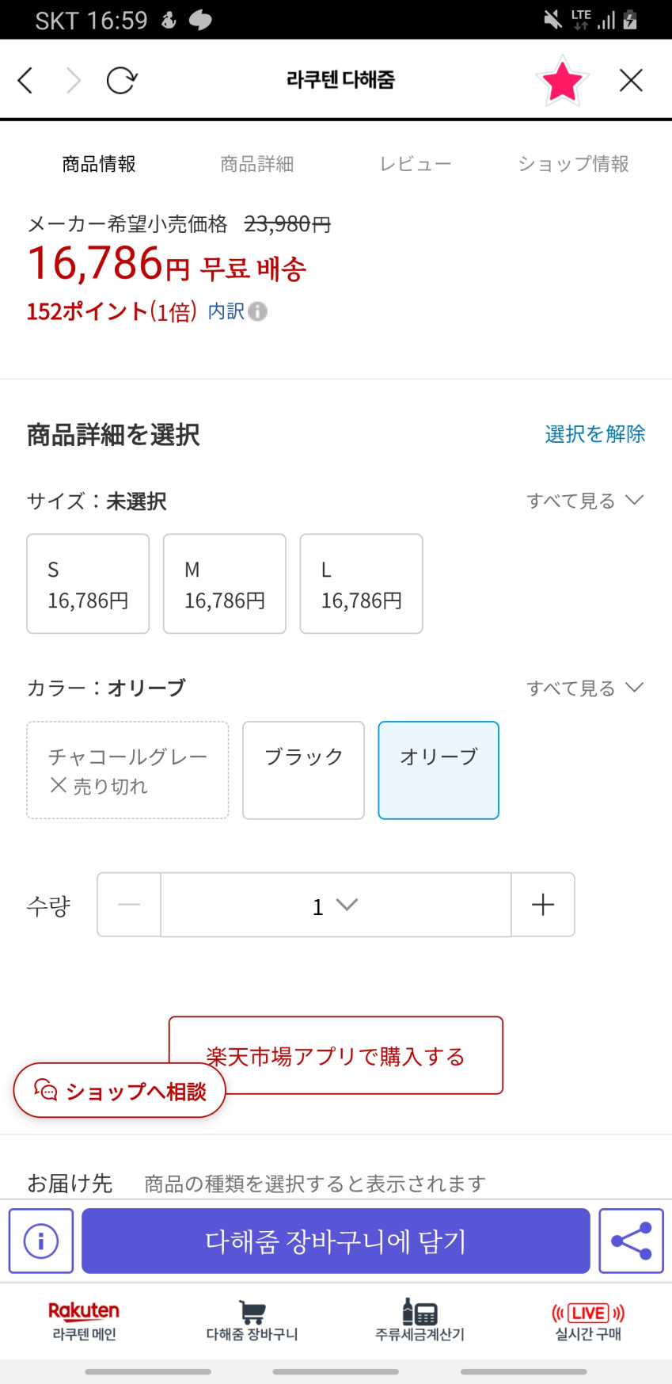Go to Rakuten 라쿠텐 메인
Viewport: 672px width, 1384px height.
84,1321
